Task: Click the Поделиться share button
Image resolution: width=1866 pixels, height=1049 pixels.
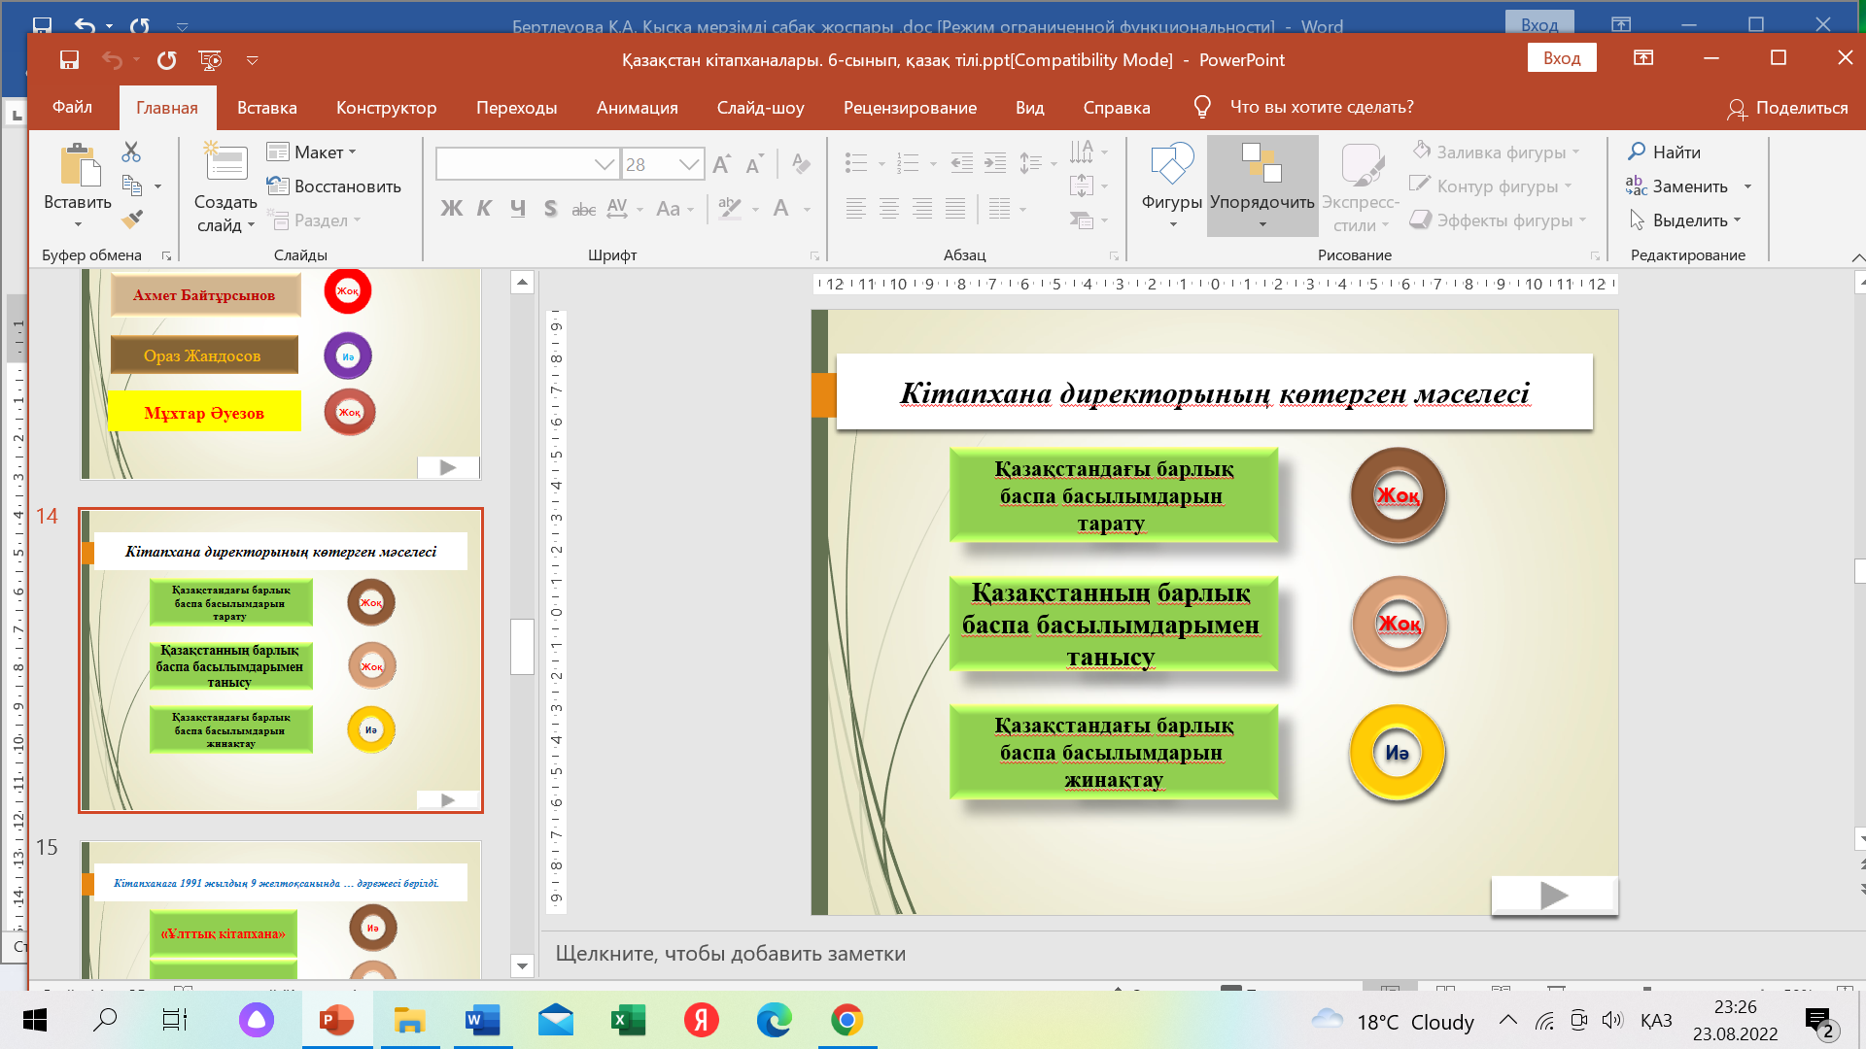Action: (1787, 108)
